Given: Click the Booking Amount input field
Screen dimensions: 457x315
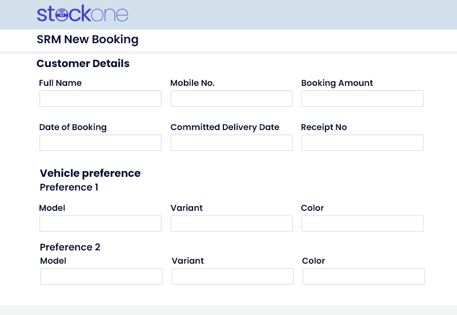Looking at the screenshot, I should click(362, 99).
